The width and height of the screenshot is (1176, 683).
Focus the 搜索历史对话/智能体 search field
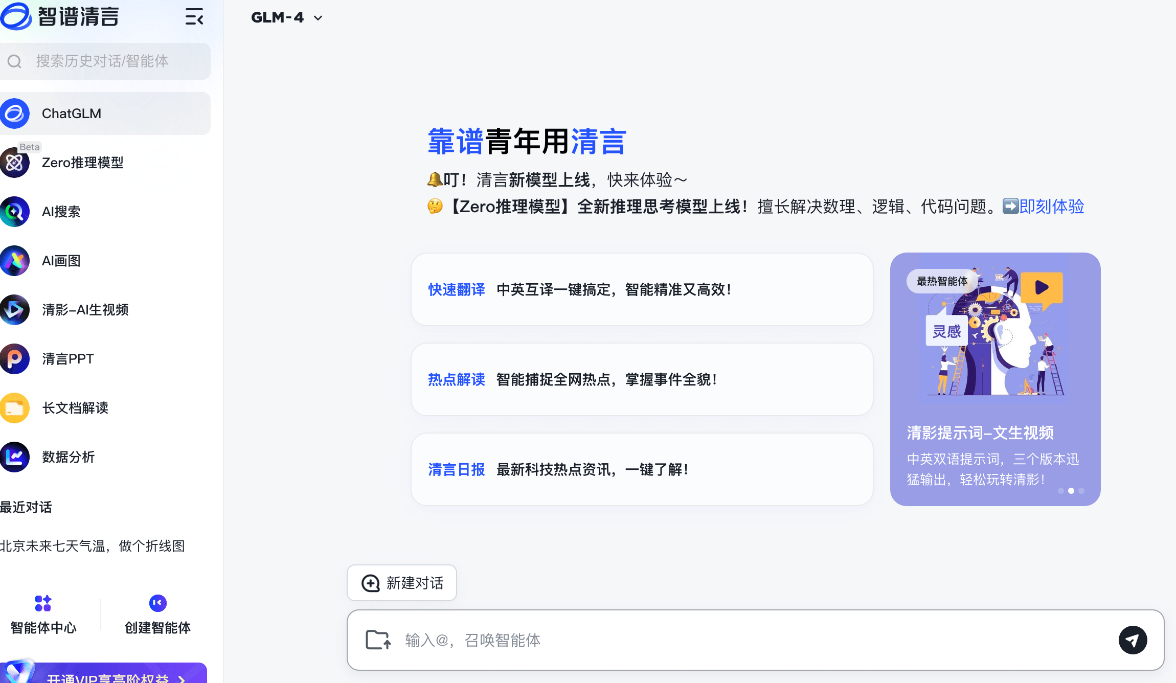(105, 61)
